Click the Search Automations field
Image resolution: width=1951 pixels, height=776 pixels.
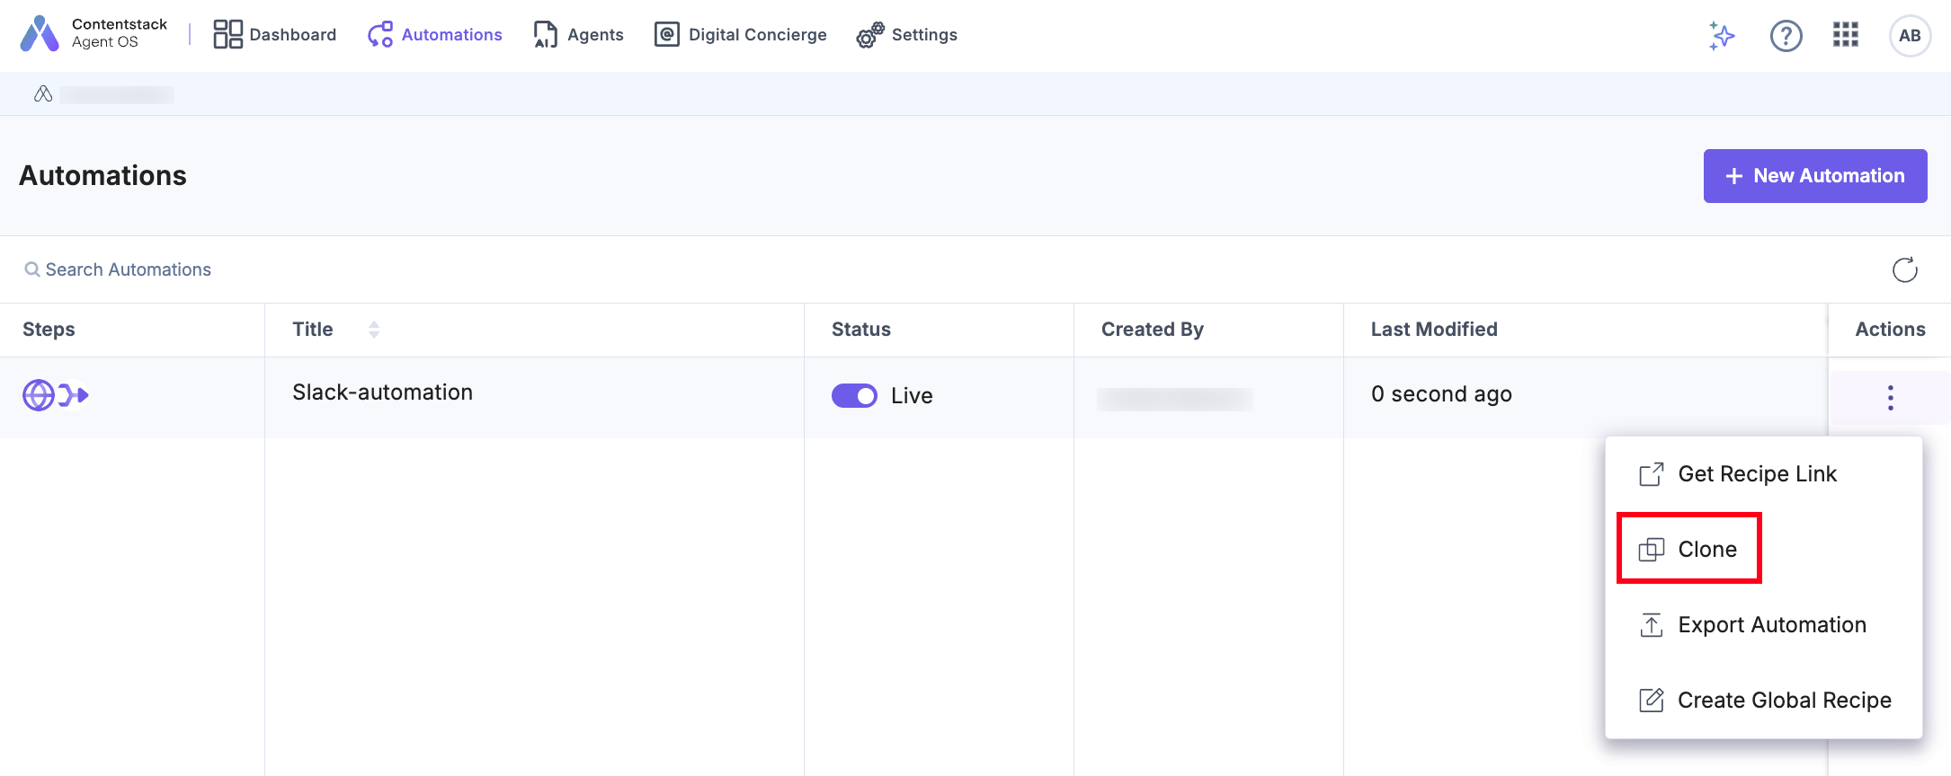[x=129, y=269]
